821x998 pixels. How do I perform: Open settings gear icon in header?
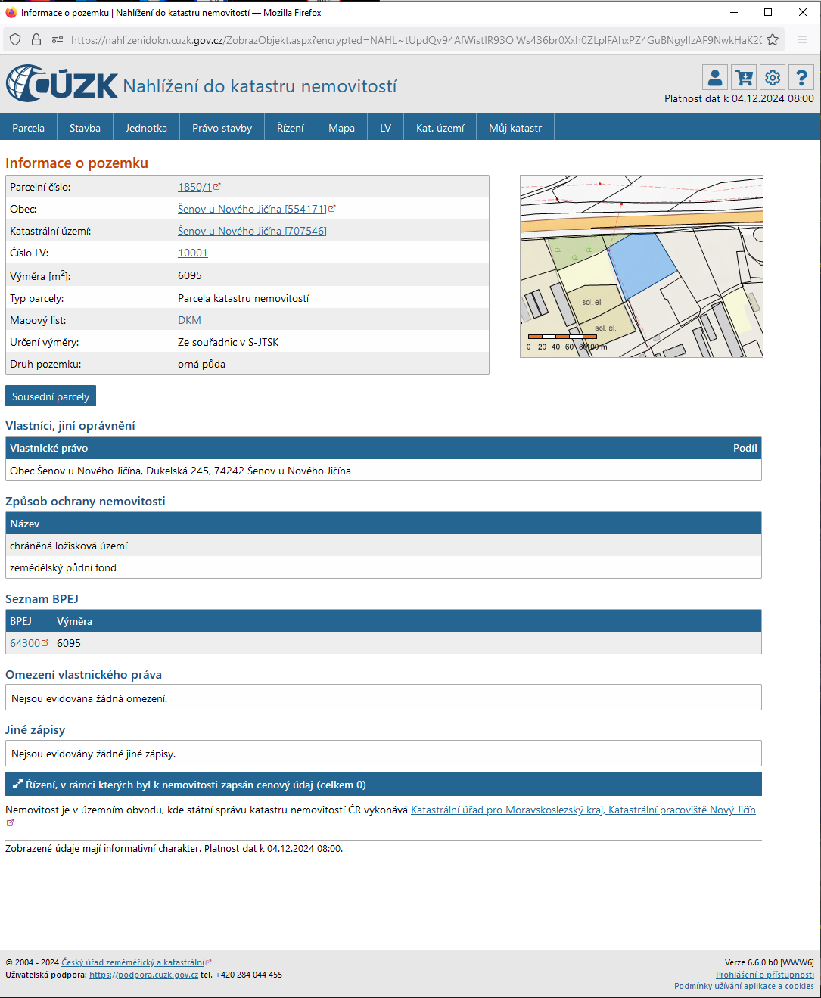tap(773, 78)
